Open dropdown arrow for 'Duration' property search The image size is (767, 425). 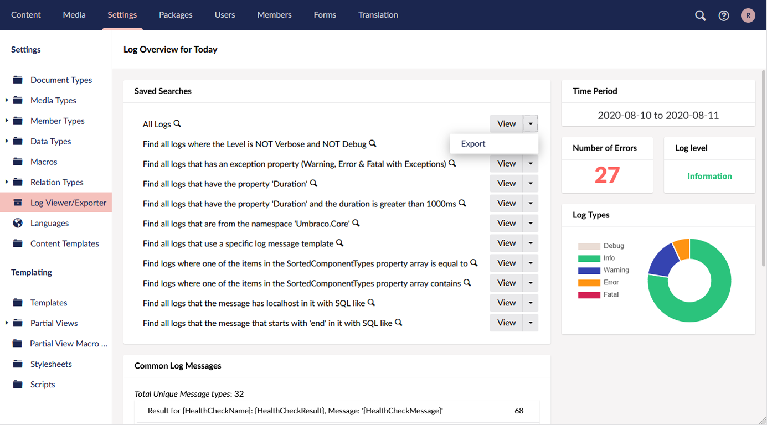point(531,183)
